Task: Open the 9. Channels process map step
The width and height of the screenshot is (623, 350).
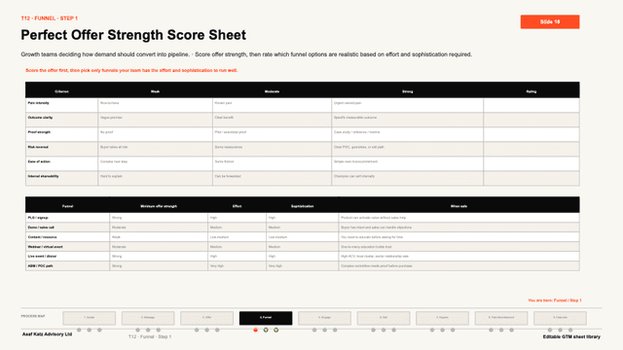Action: pyautogui.click(x=560, y=318)
